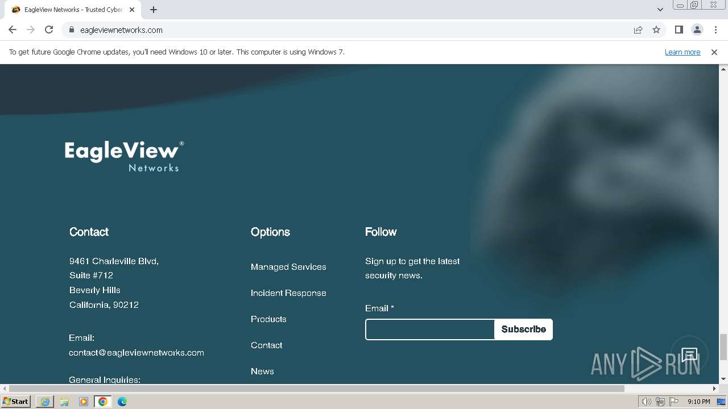Launch Internet Explorer from the taskbar
The height and width of the screenshot is (409, 728).
45,402
